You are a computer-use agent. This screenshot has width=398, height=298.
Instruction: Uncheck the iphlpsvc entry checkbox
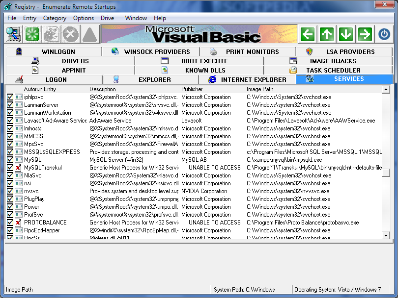point(10,97)
